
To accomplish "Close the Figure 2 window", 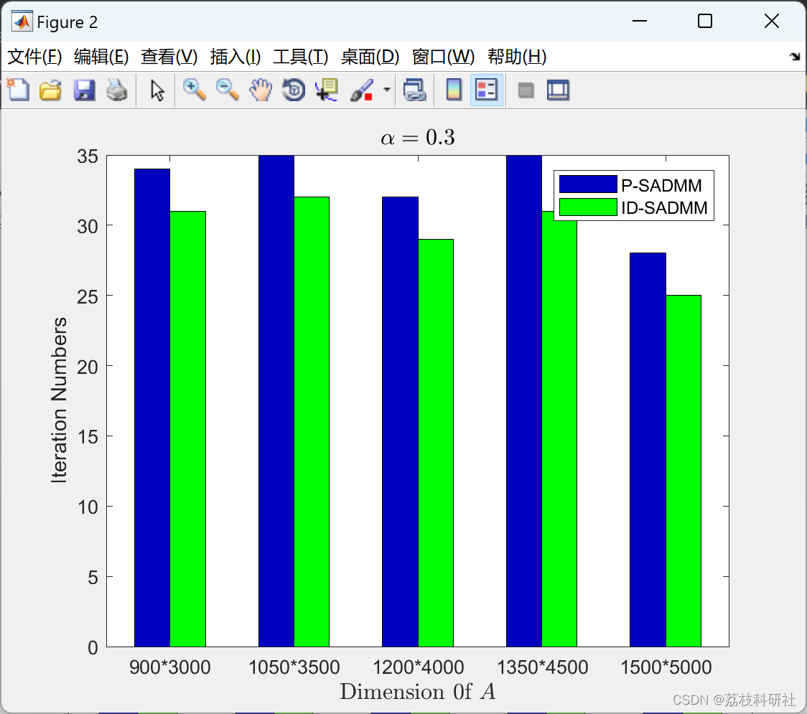I will coord(772,21).
